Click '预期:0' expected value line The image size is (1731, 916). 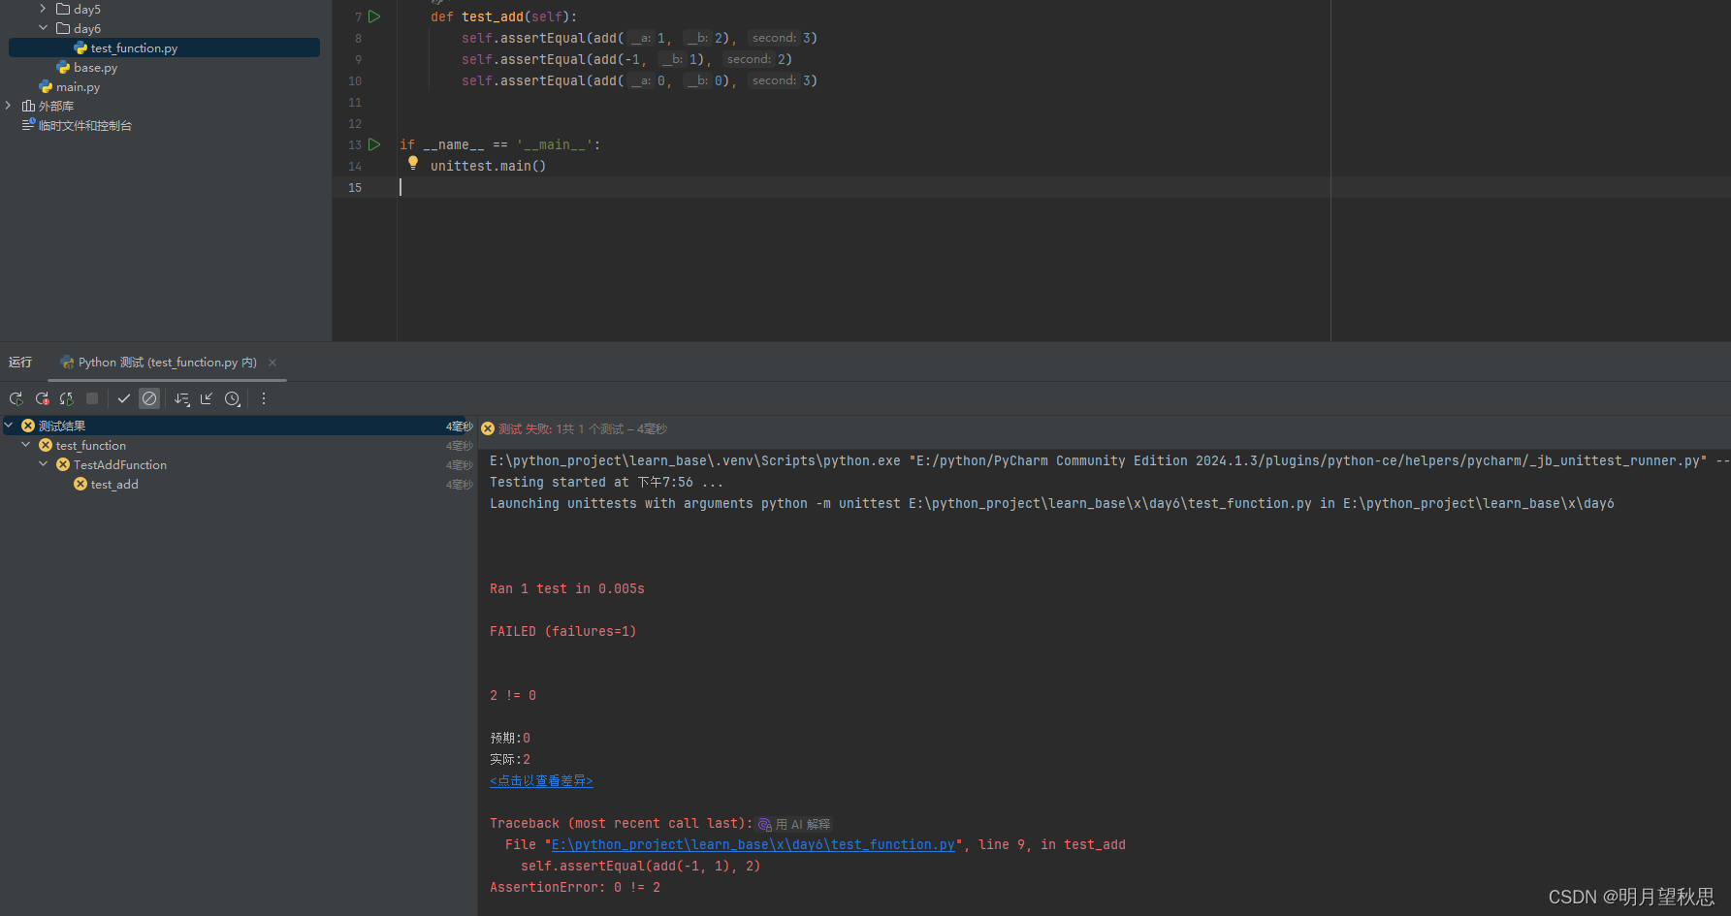coord(510,739)
